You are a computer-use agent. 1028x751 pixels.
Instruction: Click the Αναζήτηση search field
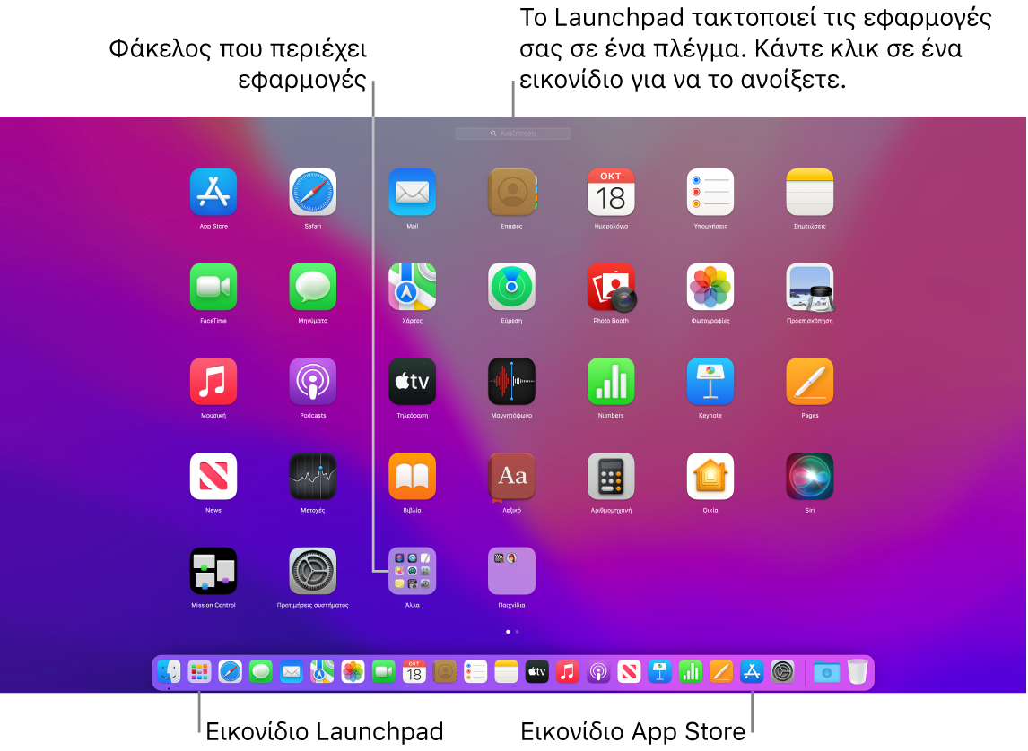pos(513,134)
